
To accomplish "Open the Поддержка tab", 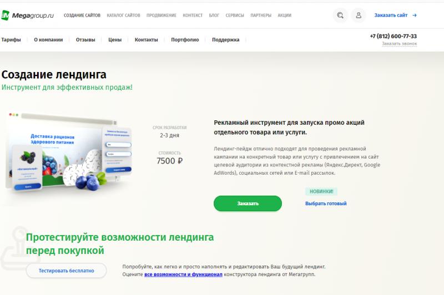I will point(226,39).
